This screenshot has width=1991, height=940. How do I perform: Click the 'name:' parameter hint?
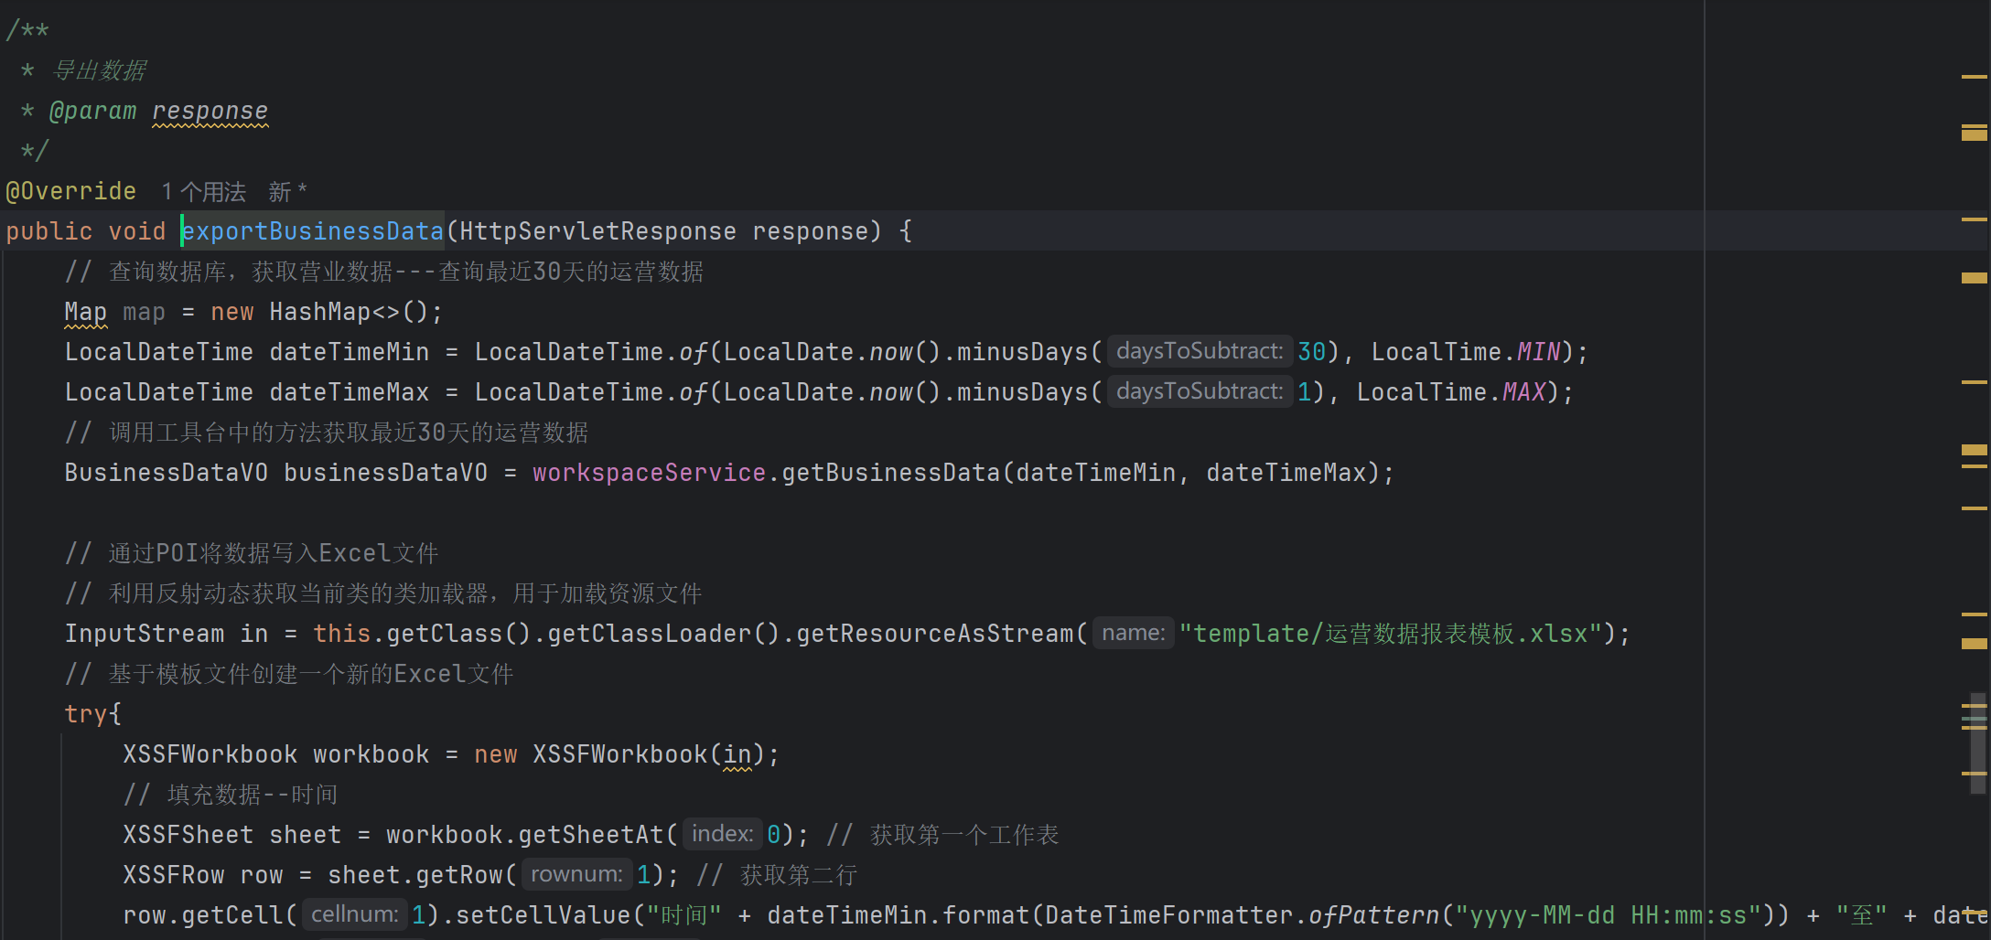[1133, 633]
